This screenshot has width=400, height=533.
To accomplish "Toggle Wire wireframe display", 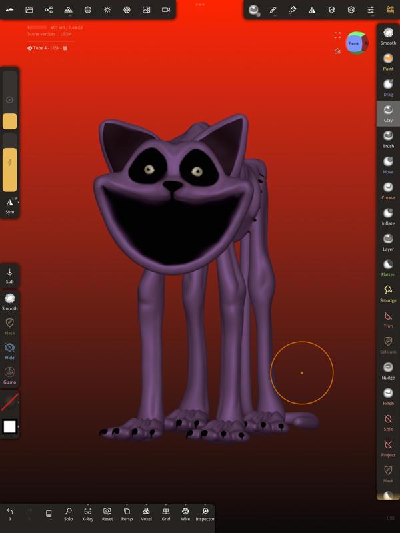I will pos(185,514).
